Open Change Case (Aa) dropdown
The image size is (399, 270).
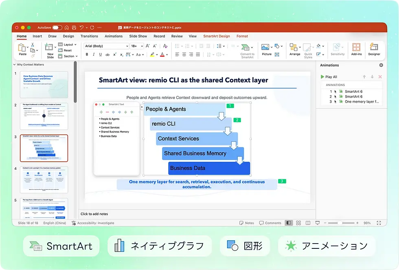(140, 55)
